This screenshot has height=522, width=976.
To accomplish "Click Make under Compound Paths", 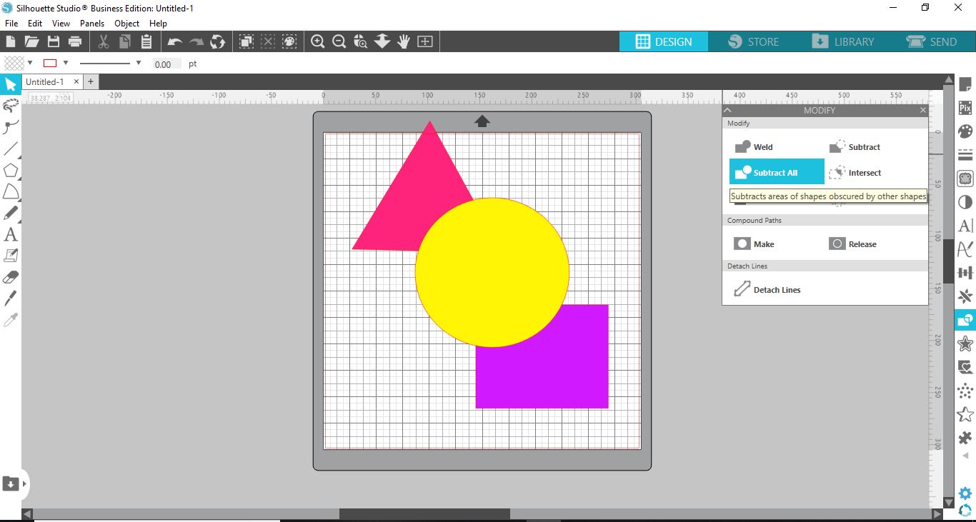I will point(754,244).
